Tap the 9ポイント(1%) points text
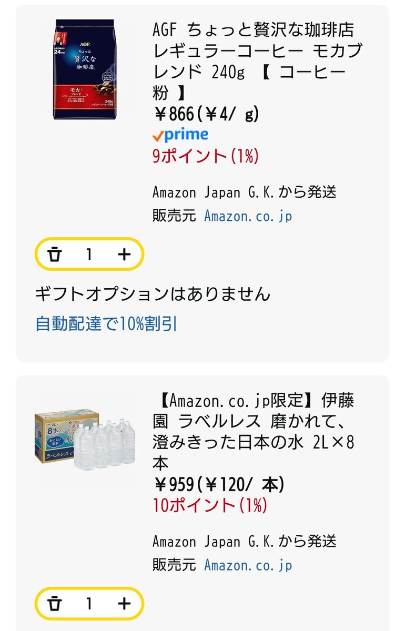The width and height of the screenshot is (405, 631). click(206, 156)
